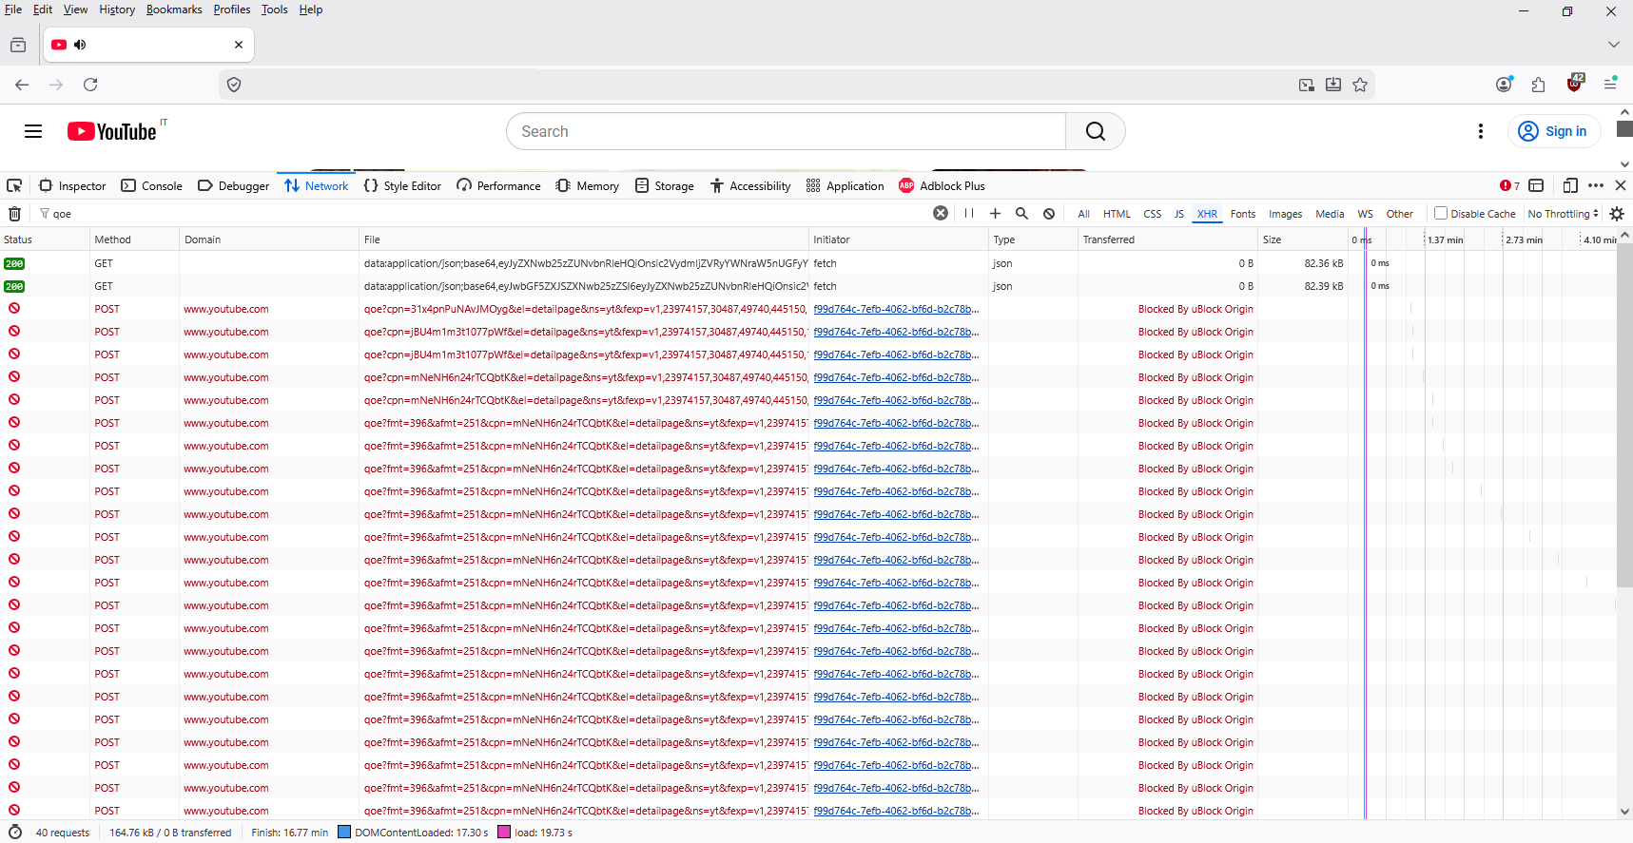Open network search with magnifier icon
The width and height of the screenshot is (1633, 843).
1021,213
